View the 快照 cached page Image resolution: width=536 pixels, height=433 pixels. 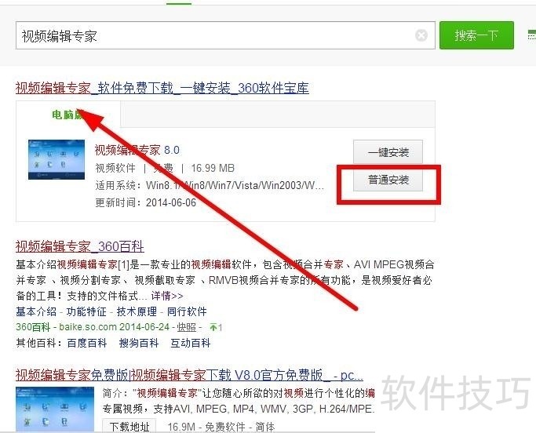[187, 327]
